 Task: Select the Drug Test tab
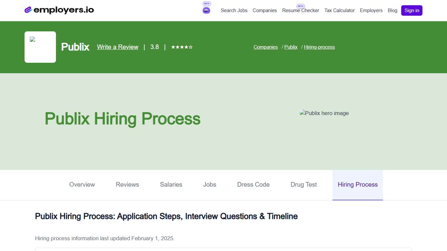303,185
